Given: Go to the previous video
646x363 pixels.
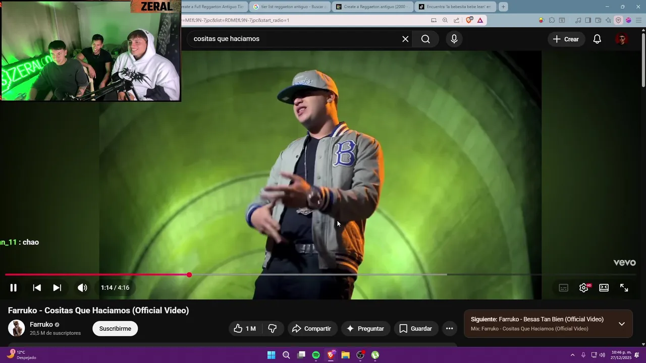Looking at the screenshot, I should [x=37, y=288].
